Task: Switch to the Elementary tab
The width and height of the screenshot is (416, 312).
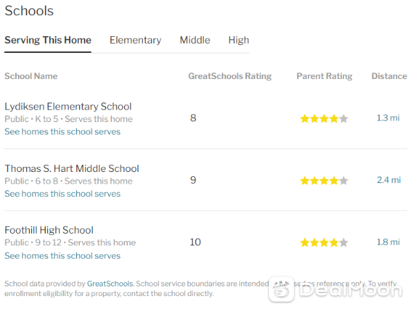Action: tap(135, 40)
